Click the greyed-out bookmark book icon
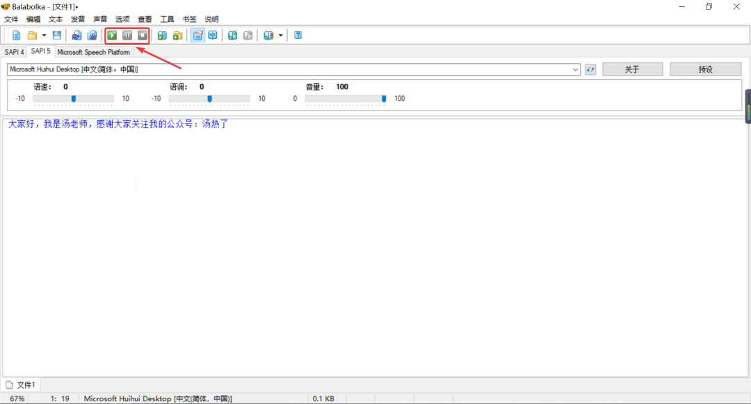This screenshot has height=404, width=751. point(248,35)
